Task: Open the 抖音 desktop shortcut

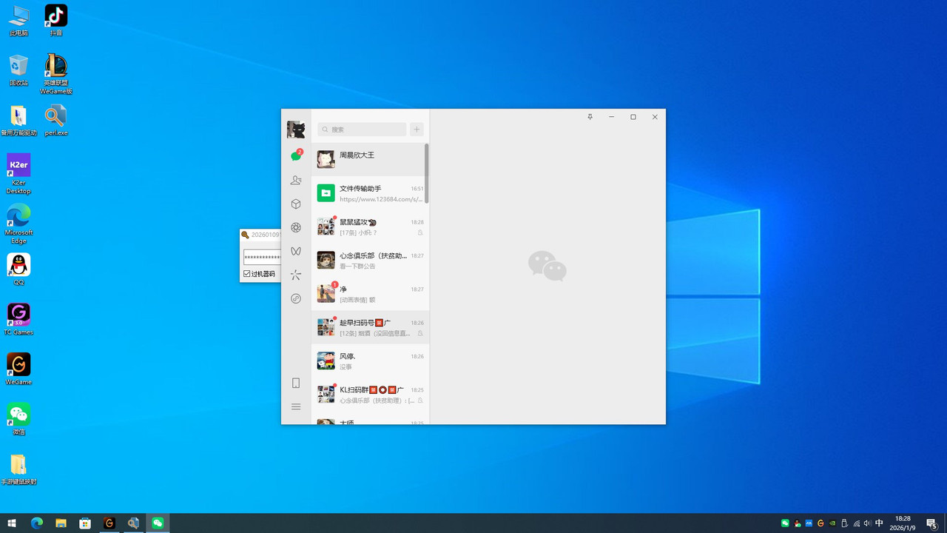Action: coord(56,21)
